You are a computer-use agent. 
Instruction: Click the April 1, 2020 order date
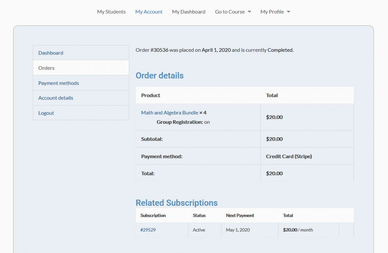coord(216,50)
